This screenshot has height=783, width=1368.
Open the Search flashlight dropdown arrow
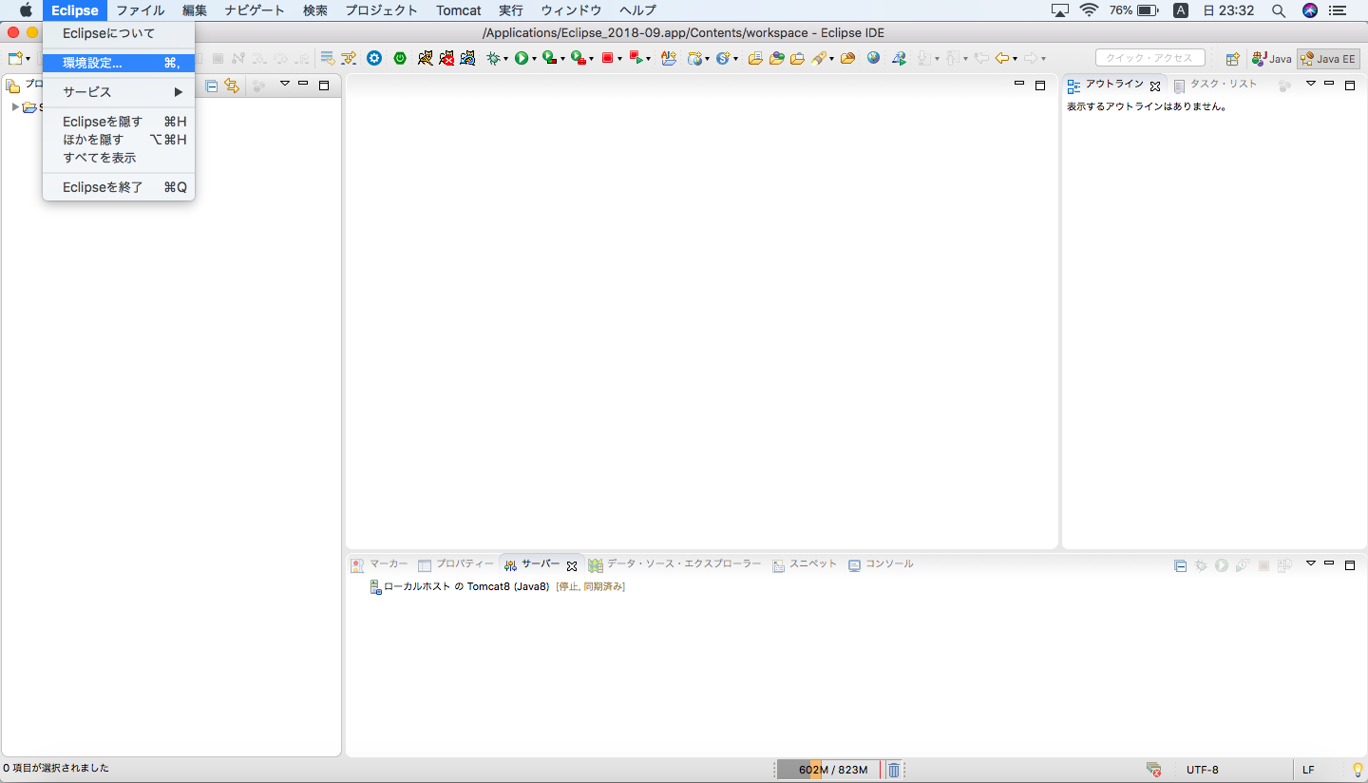[x=831, y=59]
